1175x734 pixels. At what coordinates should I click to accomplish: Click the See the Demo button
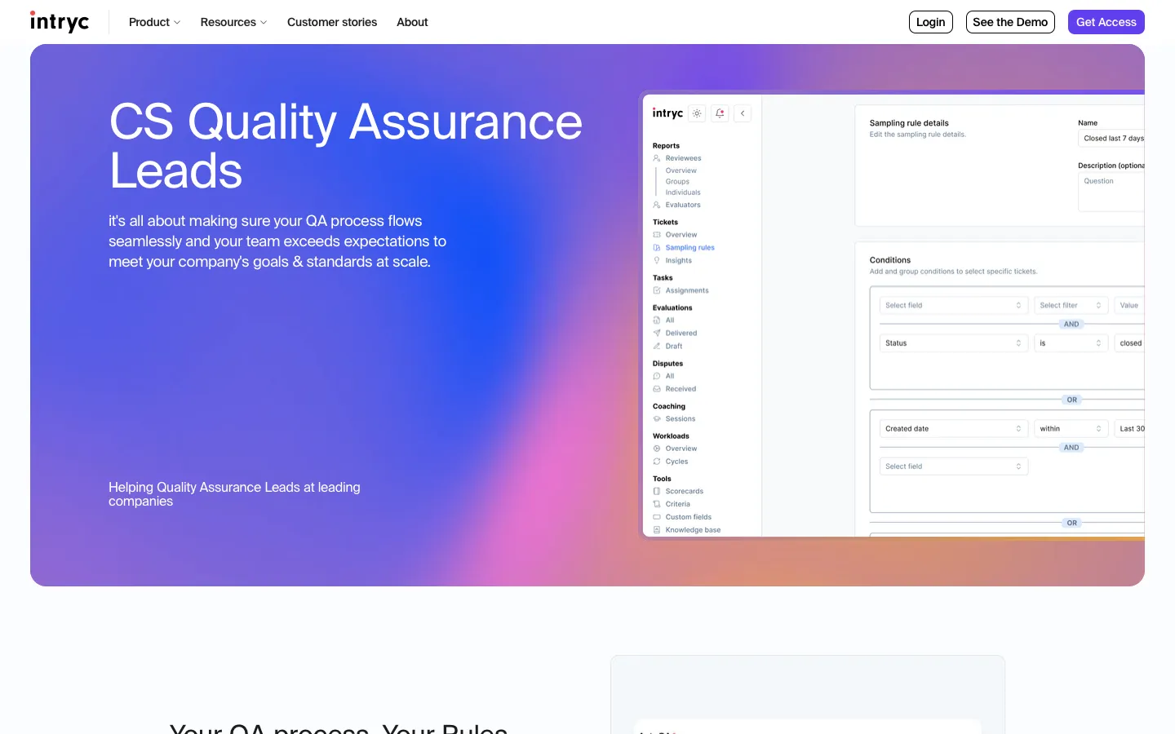(1010, 22)
